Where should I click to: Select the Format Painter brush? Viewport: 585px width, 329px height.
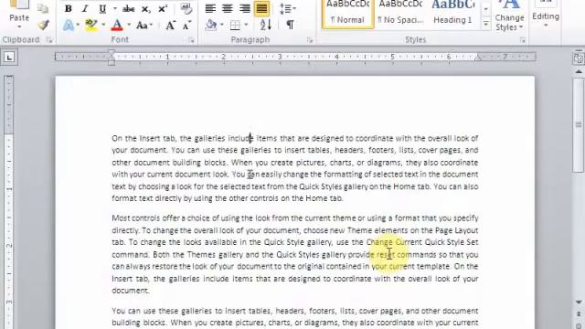pos(43,25)
